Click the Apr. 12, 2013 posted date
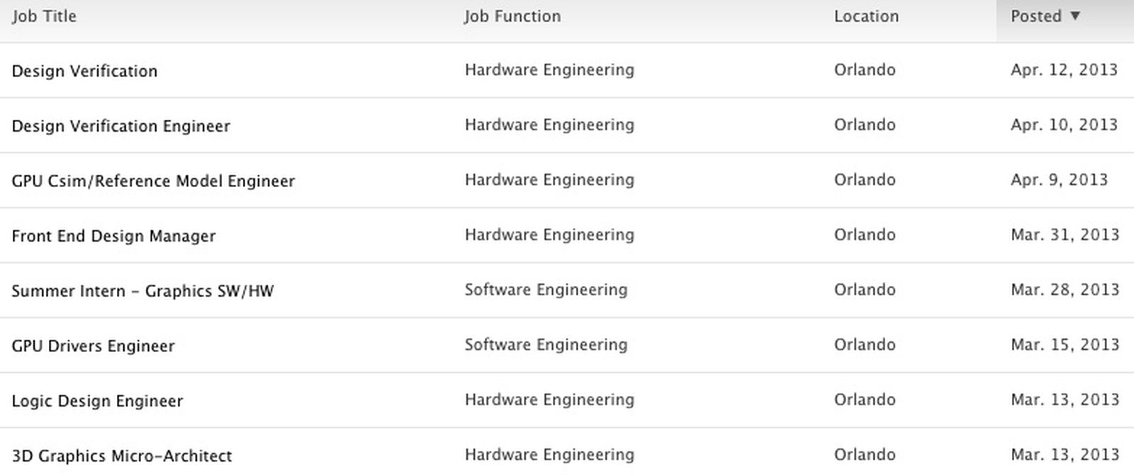The image size is (1134, 476). [1063, 70]
